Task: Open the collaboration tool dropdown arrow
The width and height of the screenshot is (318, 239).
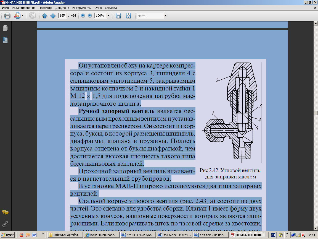Action: pos(22,16)
